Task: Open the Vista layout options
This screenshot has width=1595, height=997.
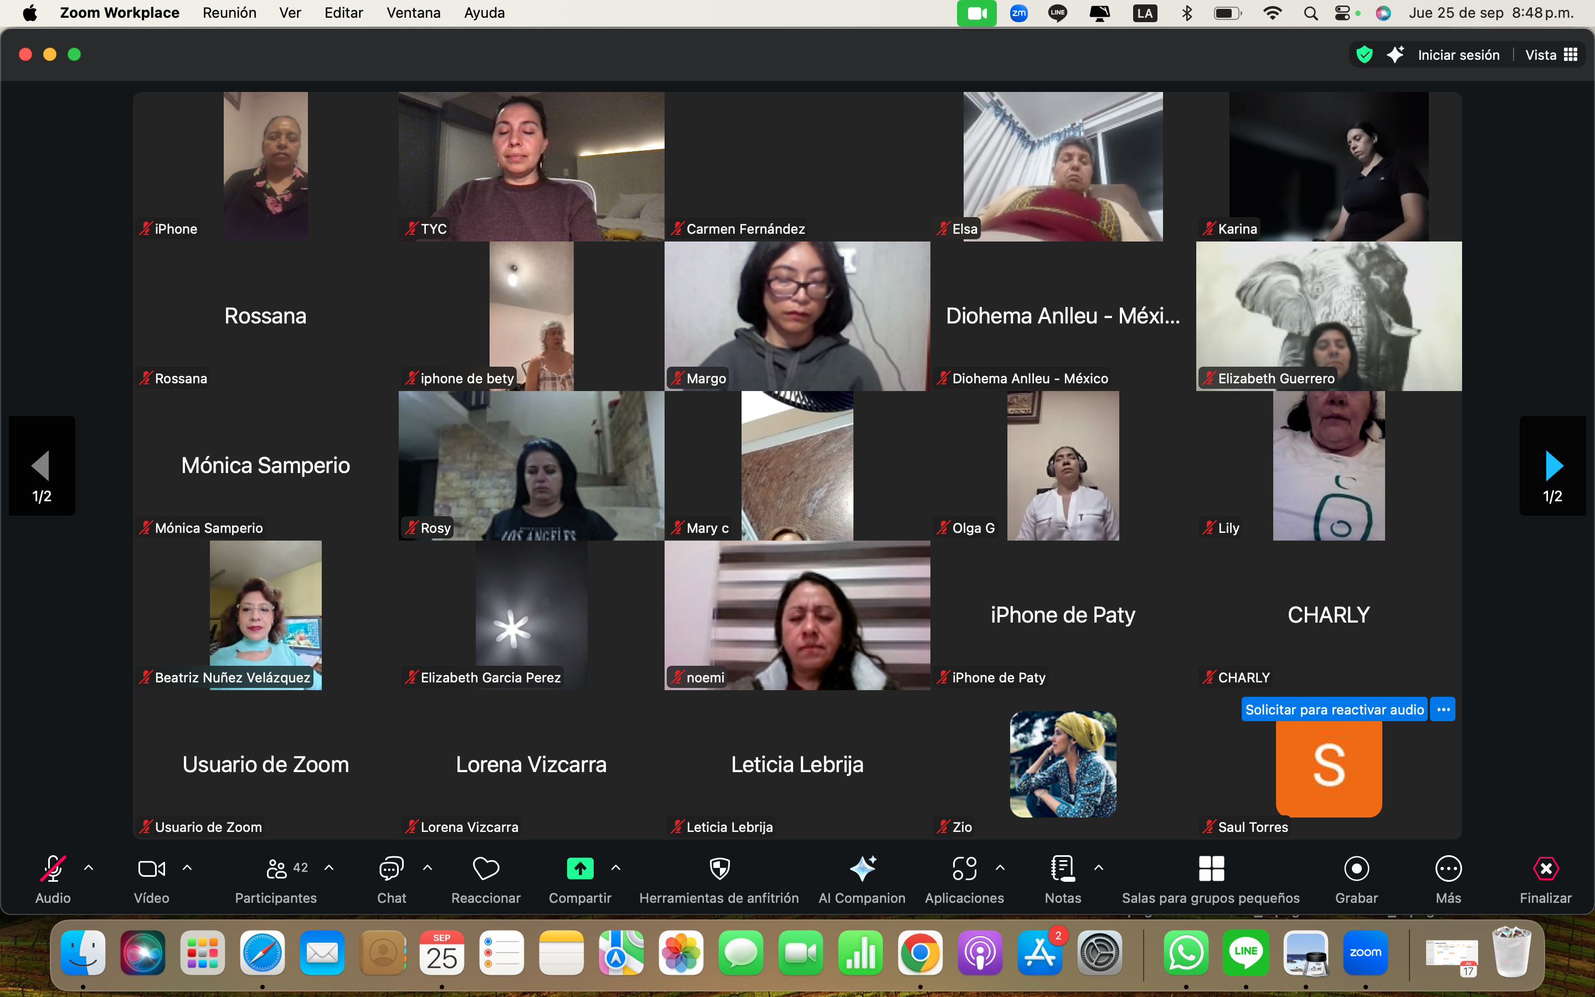Action: 1551,55
